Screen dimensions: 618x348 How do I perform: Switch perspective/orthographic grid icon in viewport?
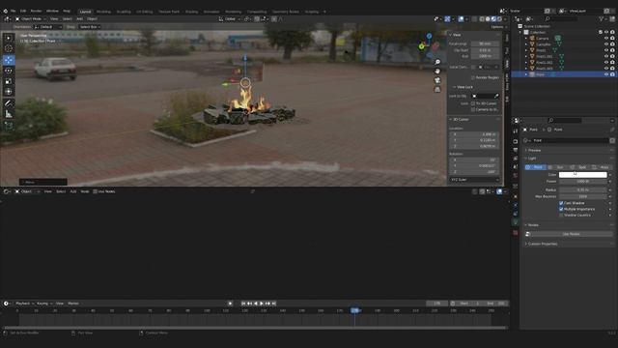point(437,90)
